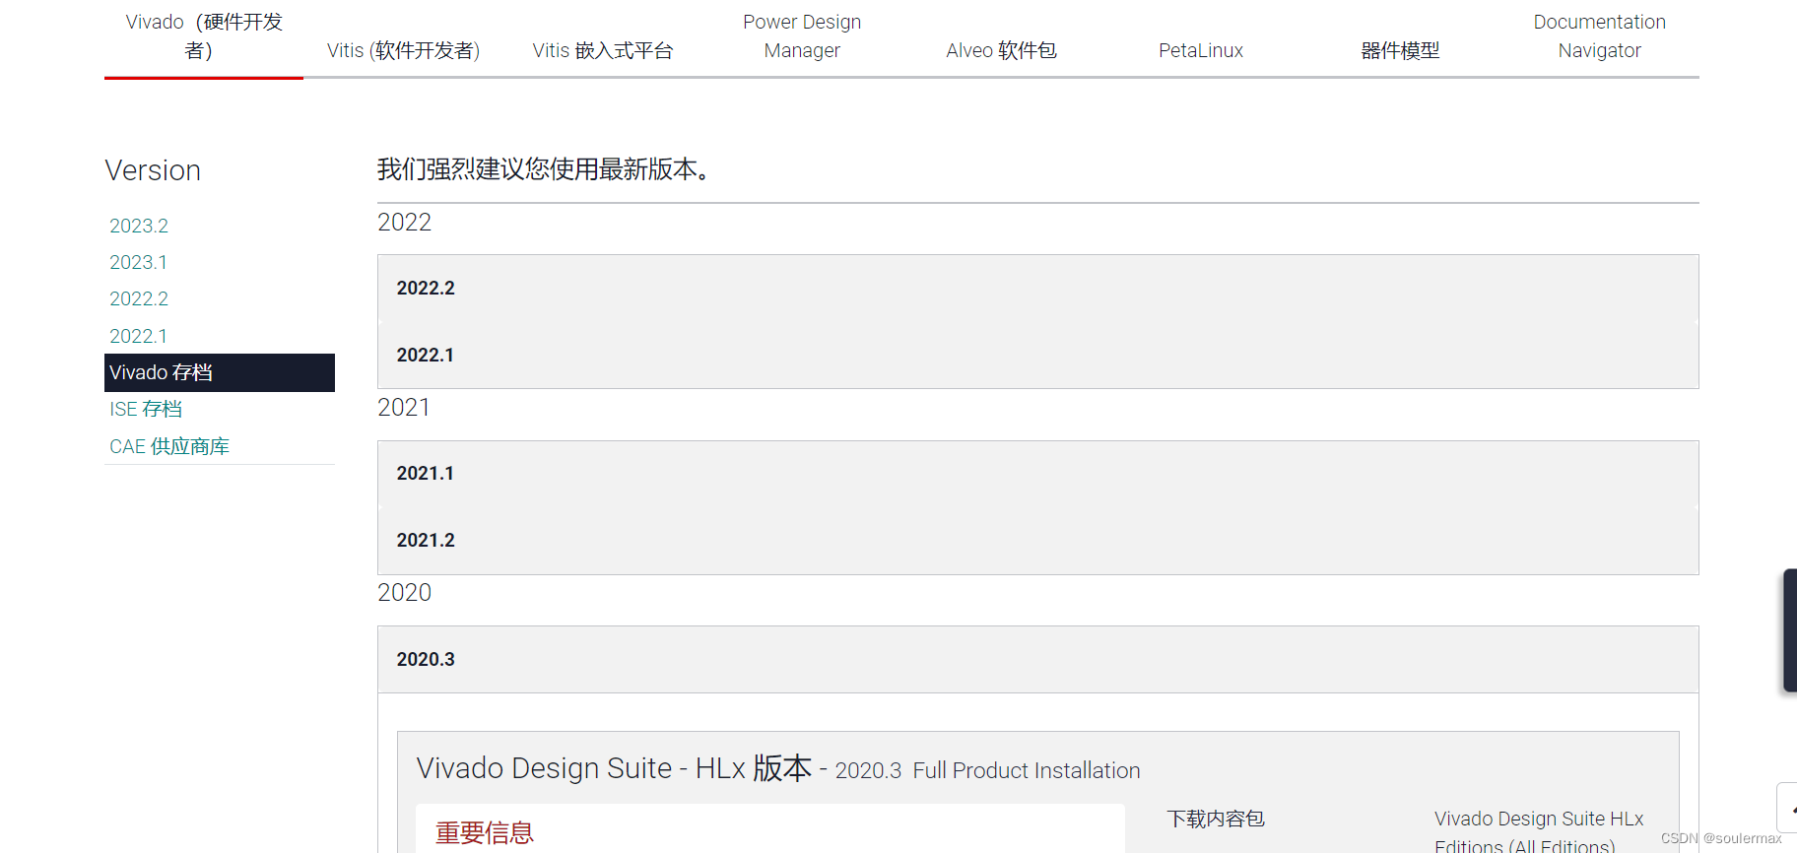The height and width of the screenshot is (853, 1797).
Task: Switch to the 器件模型 tab
Action: (1400, 50)
